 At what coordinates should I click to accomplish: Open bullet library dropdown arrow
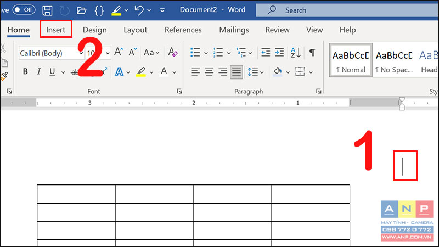(x=206, y=53)
